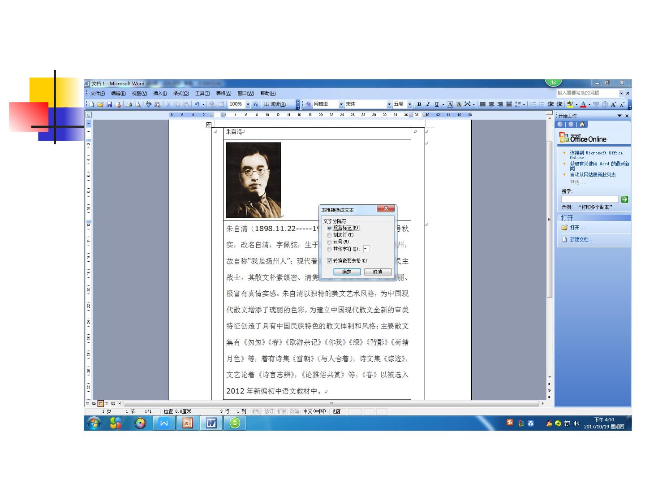Apply character shading with shaded A
This screenshot has height=484, width=645.
(459, 104)
